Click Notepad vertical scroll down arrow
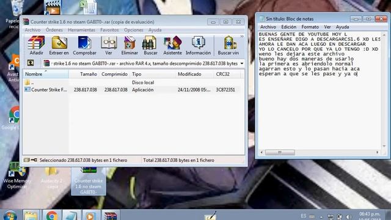Image resolution: width=391 pixels, height=220 pixels. [384, 146]
